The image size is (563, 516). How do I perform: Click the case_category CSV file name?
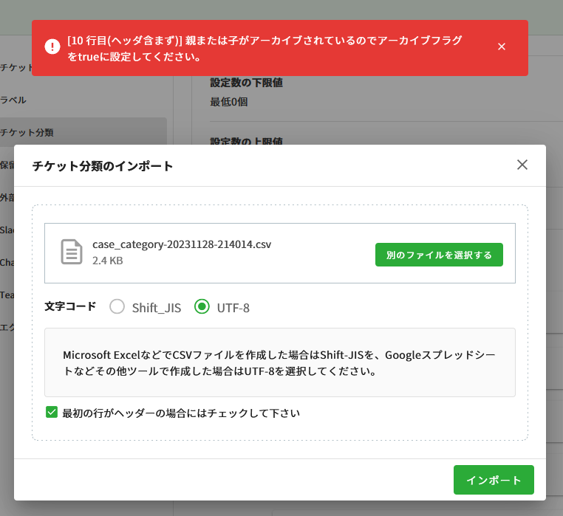(x=182, y=244)
